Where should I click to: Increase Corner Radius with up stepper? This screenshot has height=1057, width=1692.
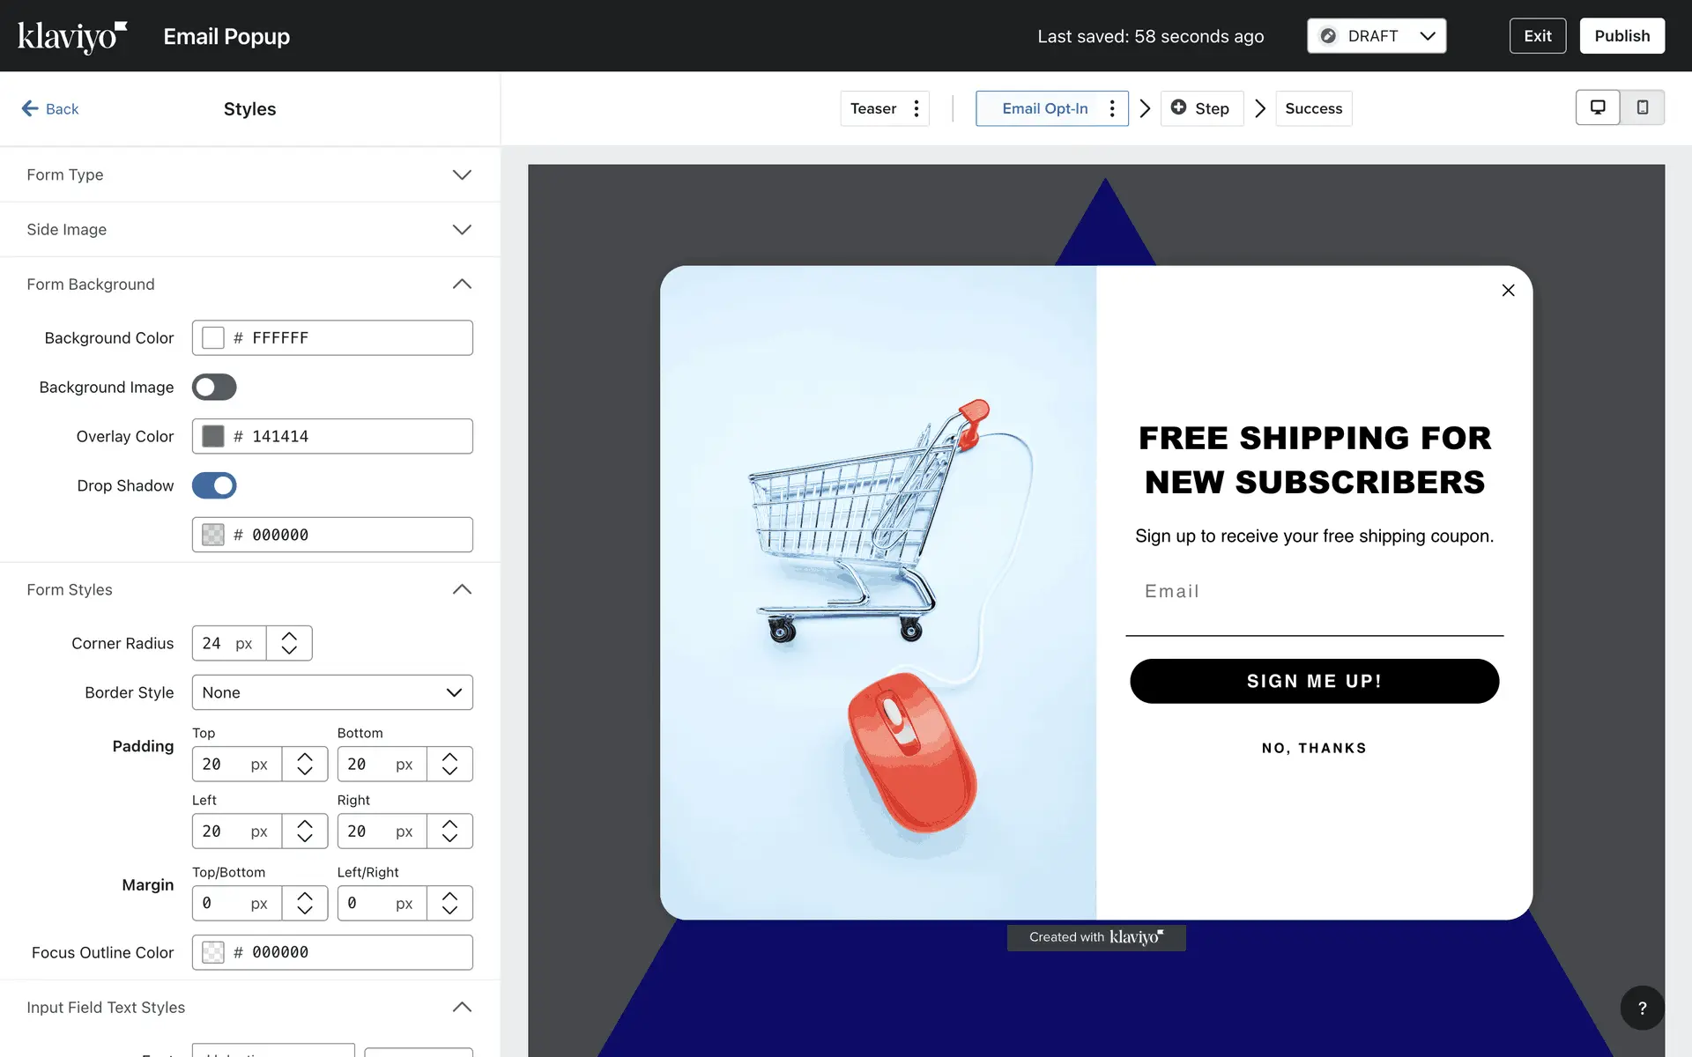click(x=289, y=635)
